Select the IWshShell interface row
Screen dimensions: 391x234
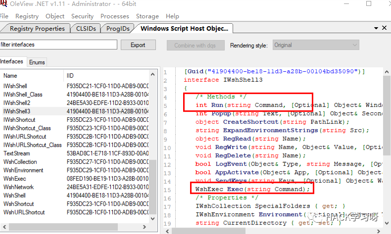point(76,86)
